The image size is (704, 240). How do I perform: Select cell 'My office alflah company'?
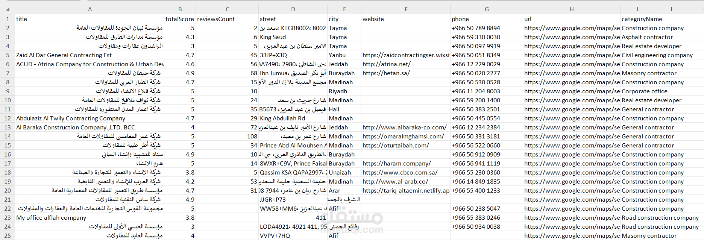coord(90,217)
